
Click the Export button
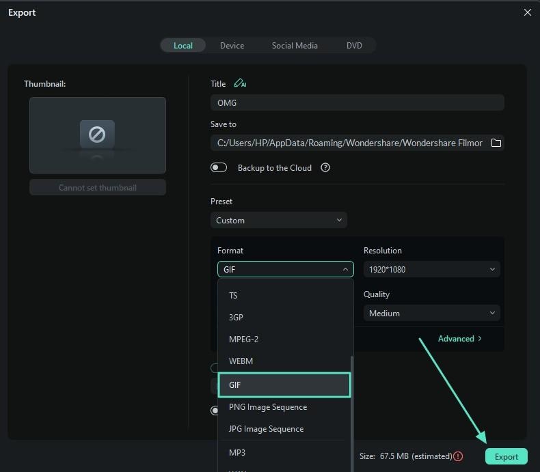pos(507,456)
